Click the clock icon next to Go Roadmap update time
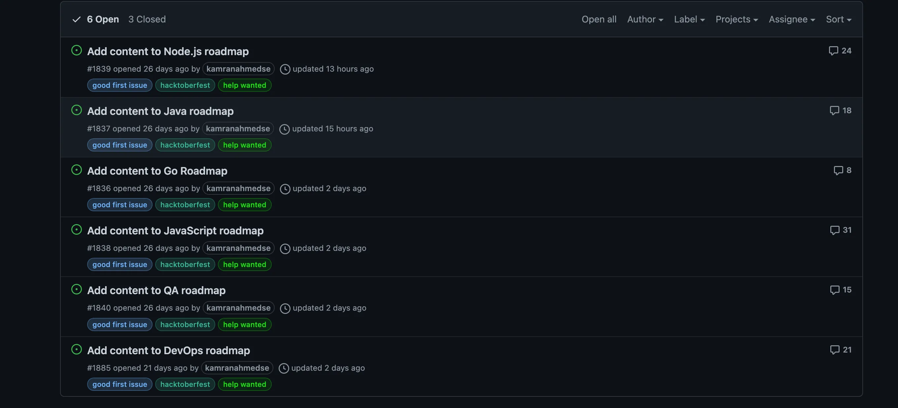Screen dimensions: 898x408 [285, 189]
